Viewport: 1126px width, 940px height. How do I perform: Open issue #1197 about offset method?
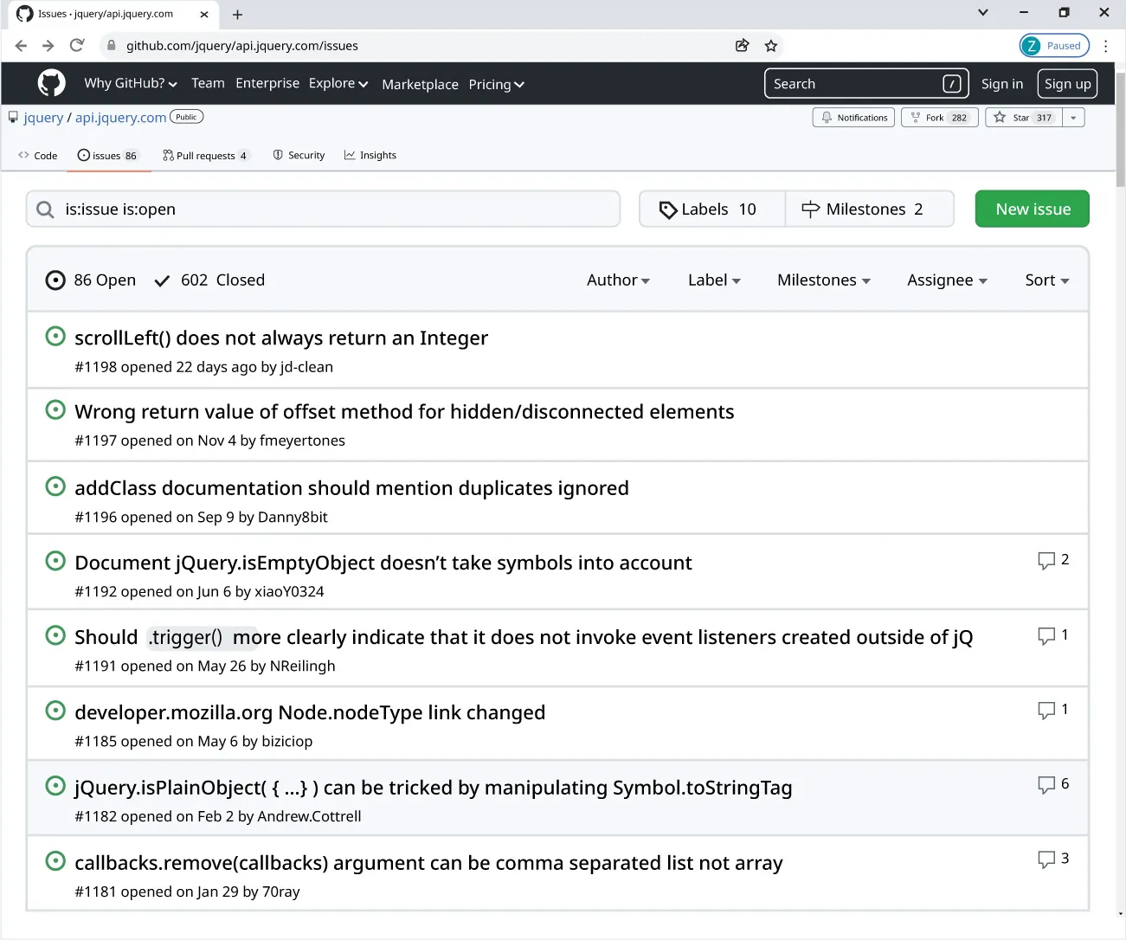pos(404,411)
